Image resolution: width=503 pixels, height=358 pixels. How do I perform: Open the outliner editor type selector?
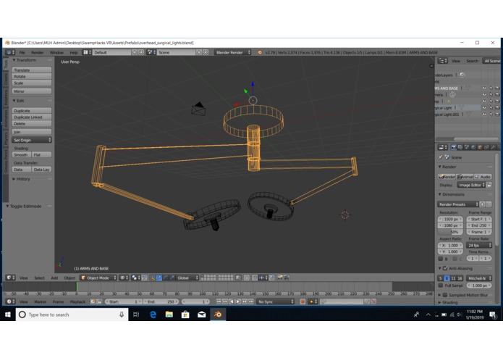pos(443,61)
